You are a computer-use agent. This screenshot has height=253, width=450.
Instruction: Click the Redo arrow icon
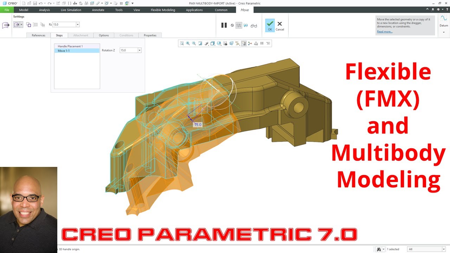pos(50,3)
